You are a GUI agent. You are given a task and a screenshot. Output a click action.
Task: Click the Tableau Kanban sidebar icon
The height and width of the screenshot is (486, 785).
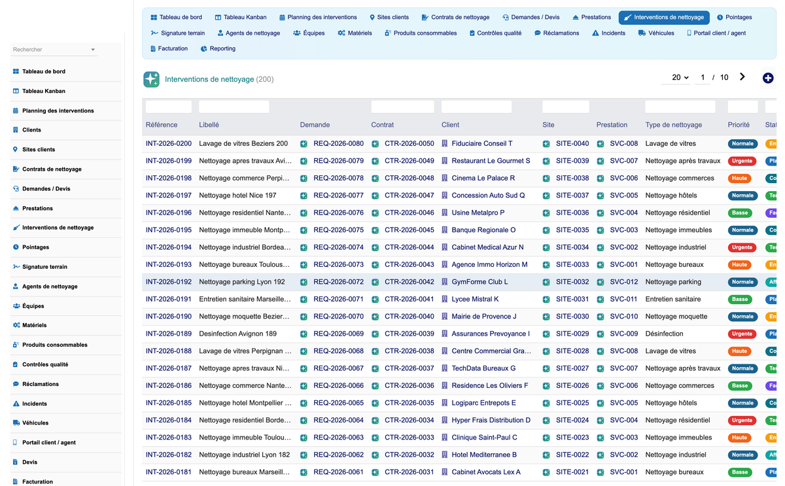point(16,91)
